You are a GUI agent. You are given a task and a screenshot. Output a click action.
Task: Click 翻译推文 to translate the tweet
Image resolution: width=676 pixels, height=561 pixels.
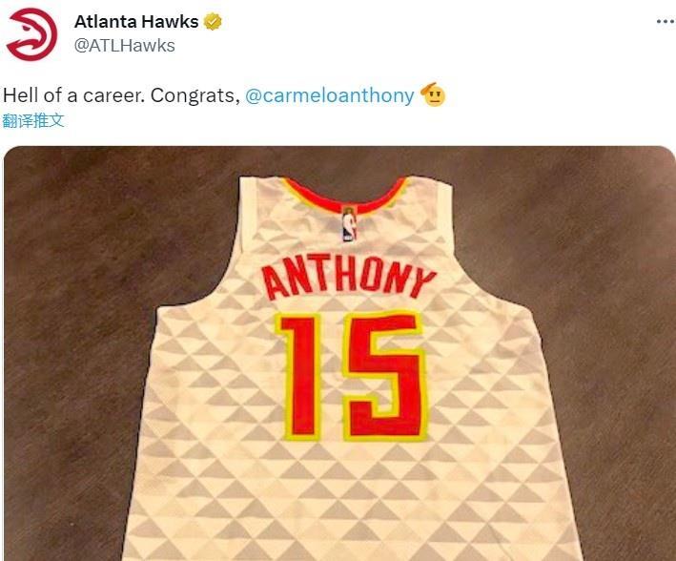(33, 121)
